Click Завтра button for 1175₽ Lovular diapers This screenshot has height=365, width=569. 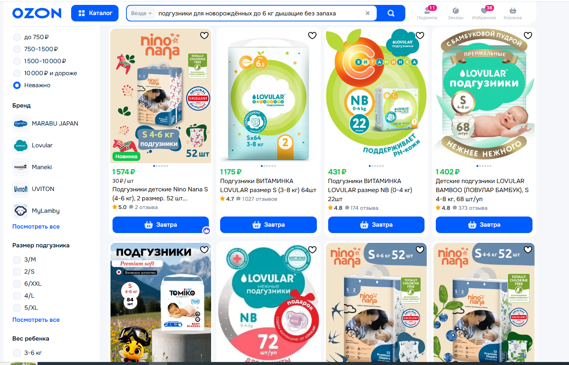[268, 225]
